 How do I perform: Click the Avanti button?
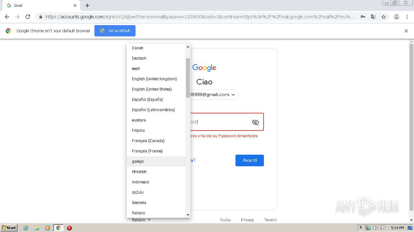click(x=250, y=160)
